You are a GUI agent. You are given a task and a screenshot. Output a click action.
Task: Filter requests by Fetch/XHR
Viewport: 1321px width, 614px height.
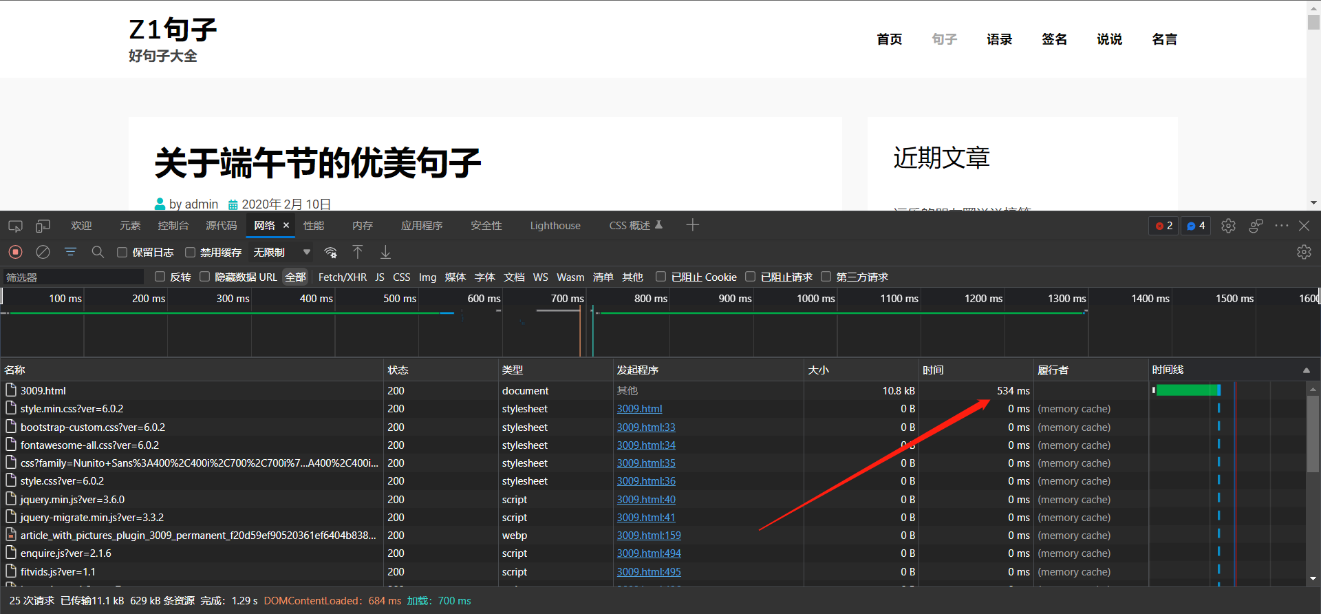point(343,277)
